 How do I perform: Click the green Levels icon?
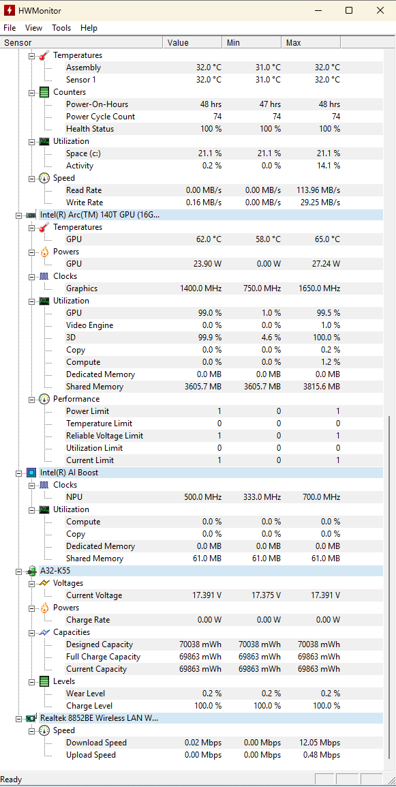(45, 681)
